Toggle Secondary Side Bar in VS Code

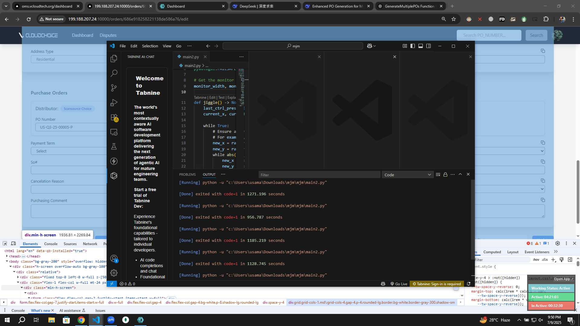pos(428,46)
